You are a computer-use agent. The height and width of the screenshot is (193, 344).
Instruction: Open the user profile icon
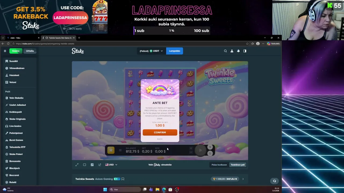(x=232, y=51)
